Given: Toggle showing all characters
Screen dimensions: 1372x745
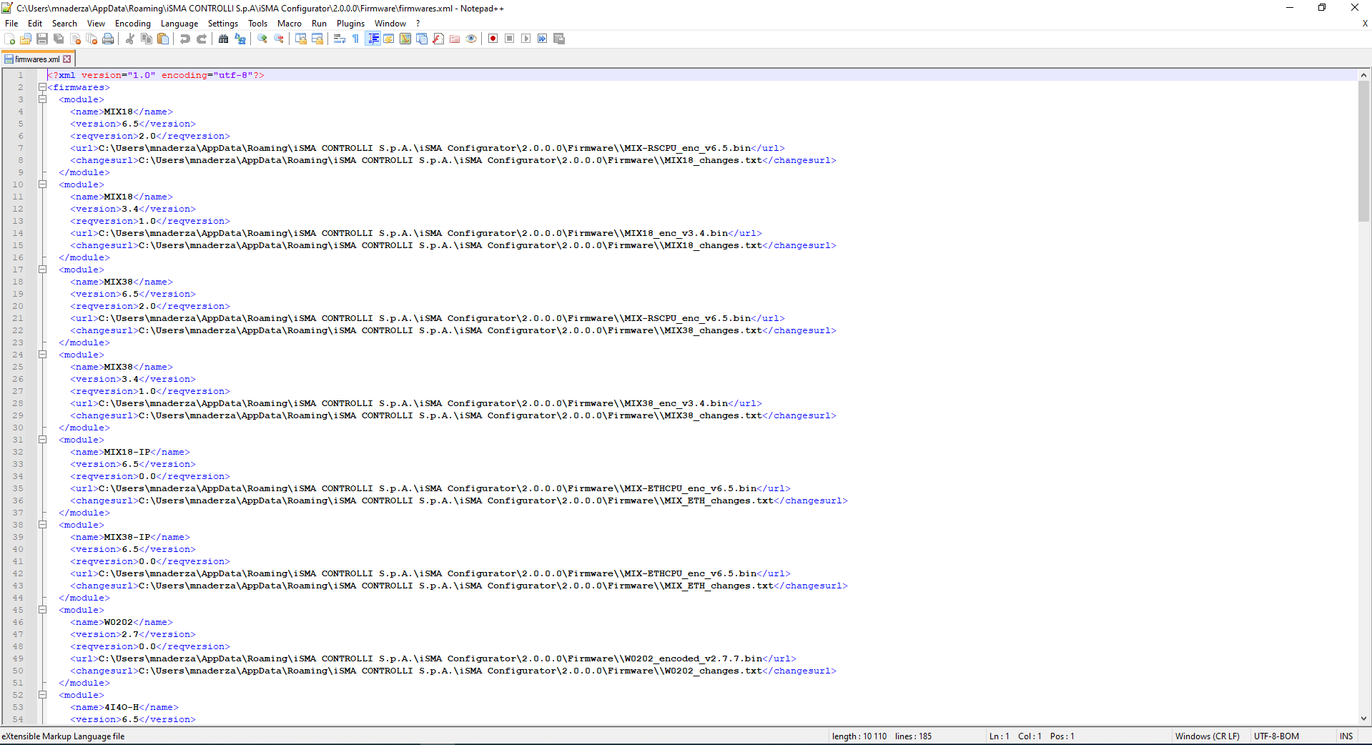Looking at the screenshot, I should coord(355,39).
